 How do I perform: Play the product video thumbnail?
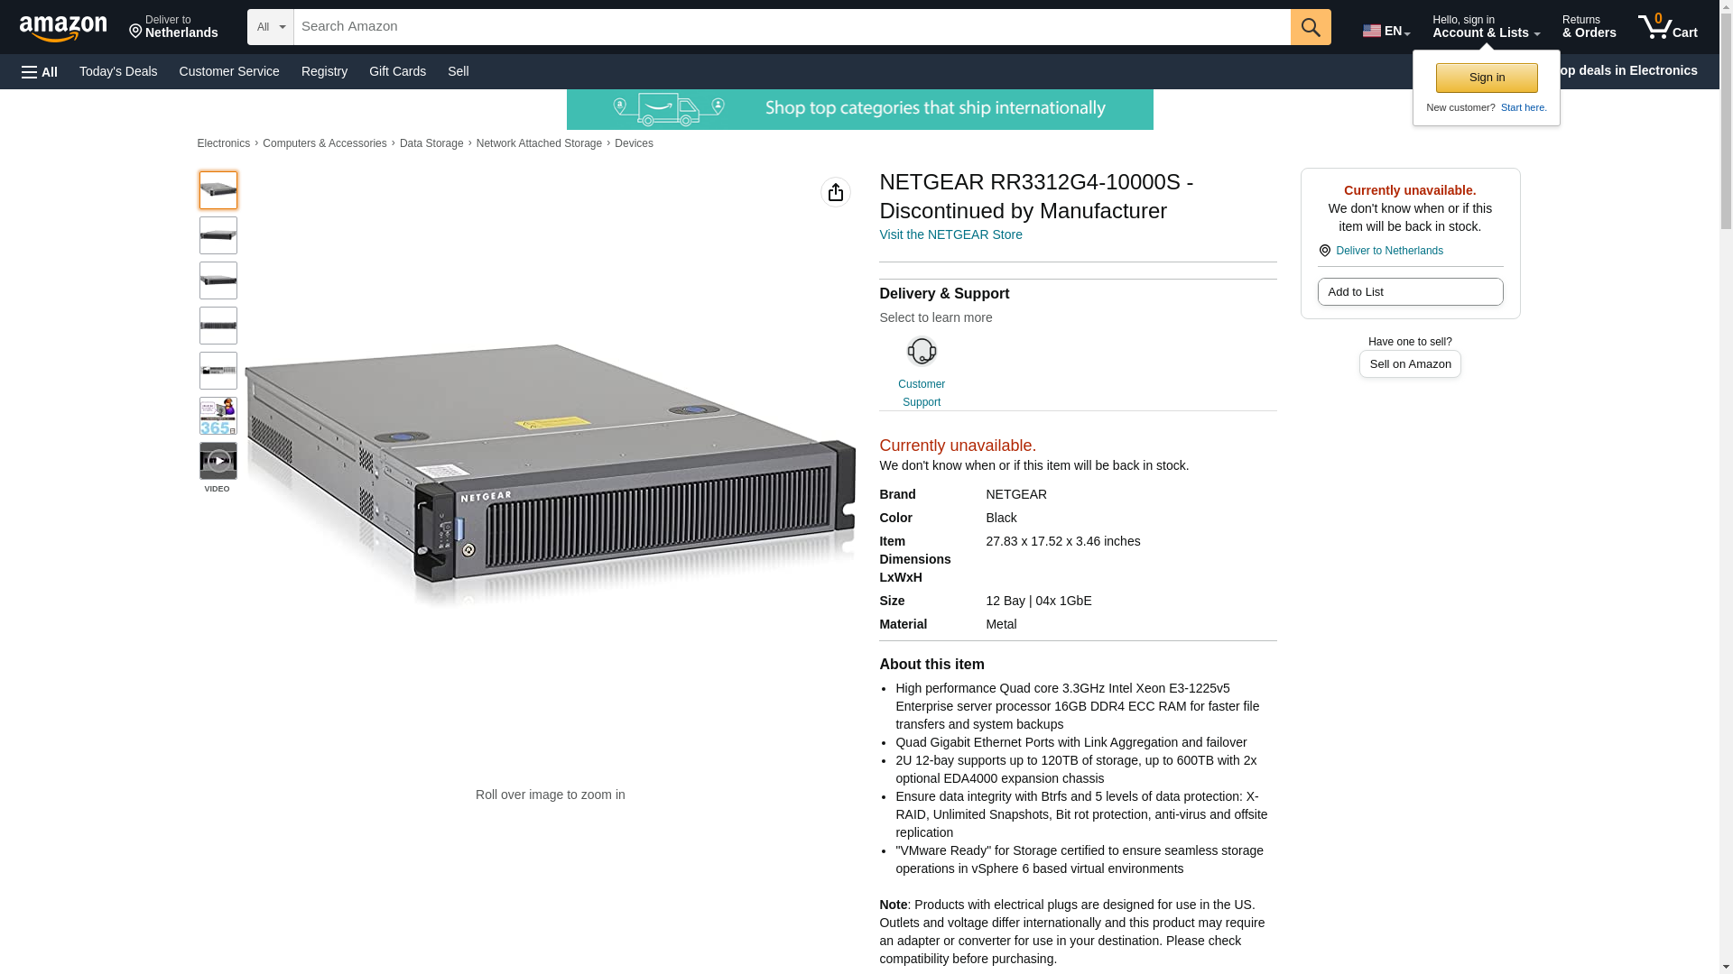(218, 461)
